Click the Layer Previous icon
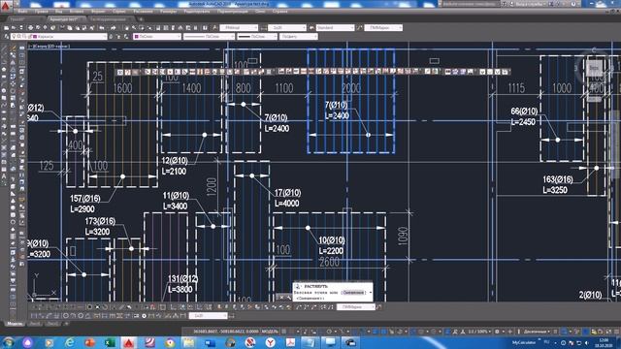The image size is (621, 349). (x=118, y=37)
